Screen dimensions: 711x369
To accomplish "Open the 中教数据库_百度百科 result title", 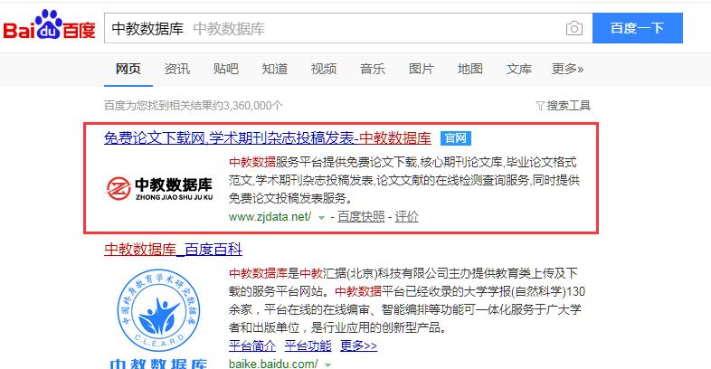I will pyautogui.click(x=173, y=250).
